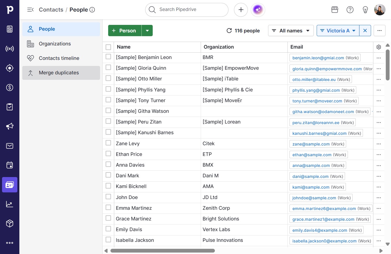The height and width of the screenshot is (254, 391).
Task: Open the All names filter dropdown
Action: click(291, 31)
